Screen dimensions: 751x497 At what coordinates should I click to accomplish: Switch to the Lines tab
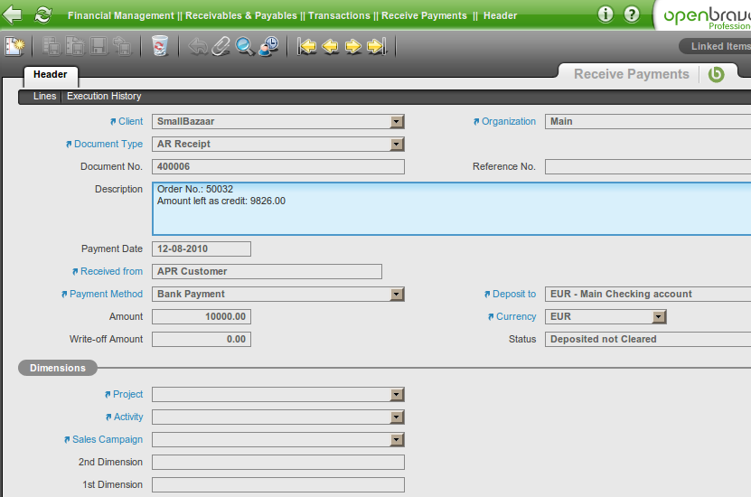(44, 97)
